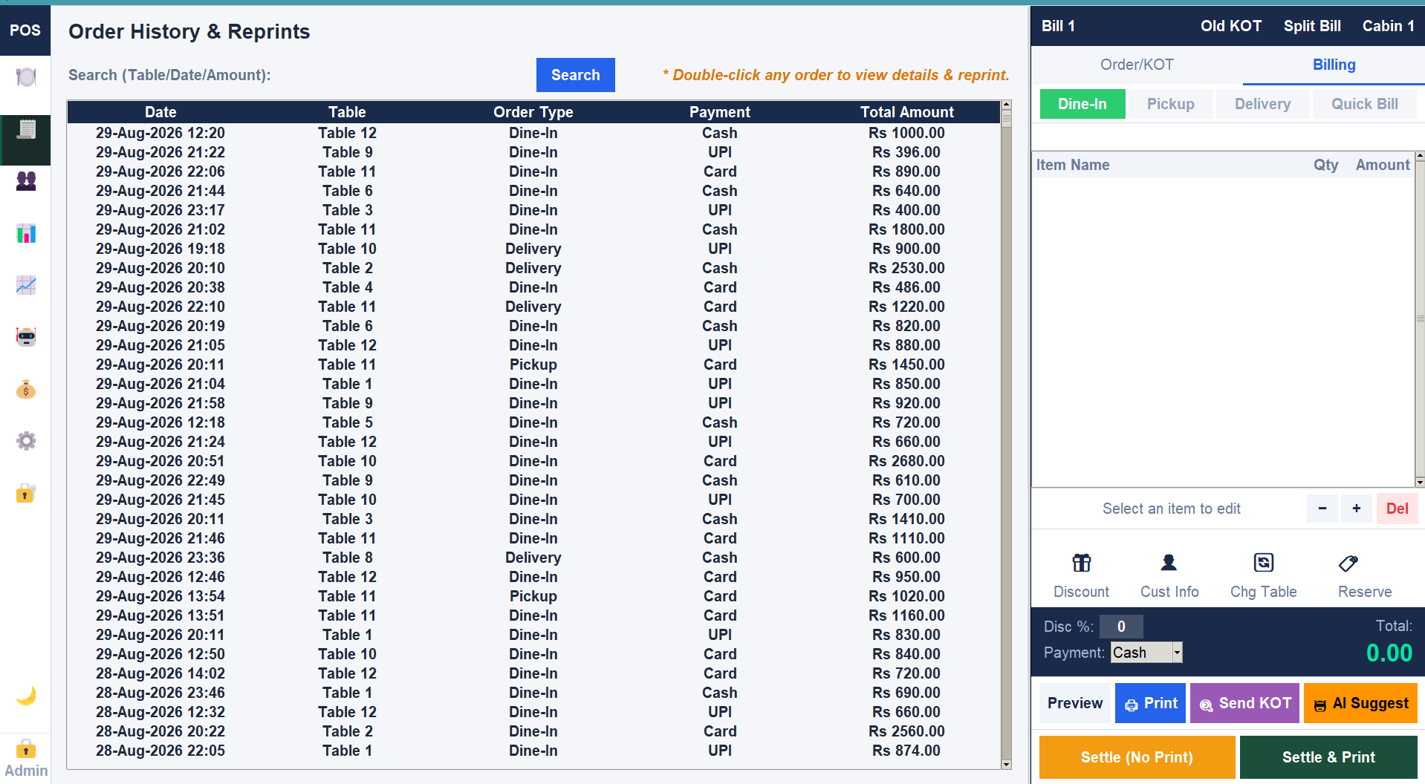Click Settle (No Print) button

(1137, 757)
